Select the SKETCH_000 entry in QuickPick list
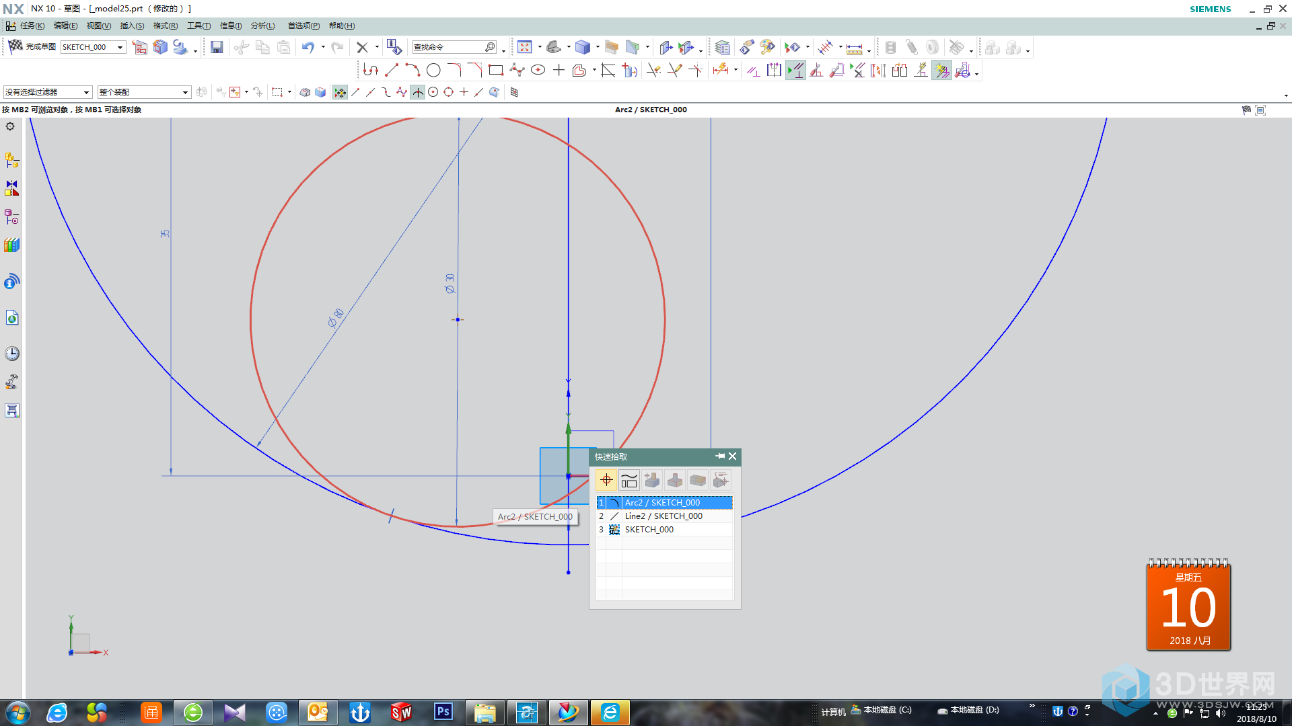The image size is (1292, 726). tap(664, 530)
